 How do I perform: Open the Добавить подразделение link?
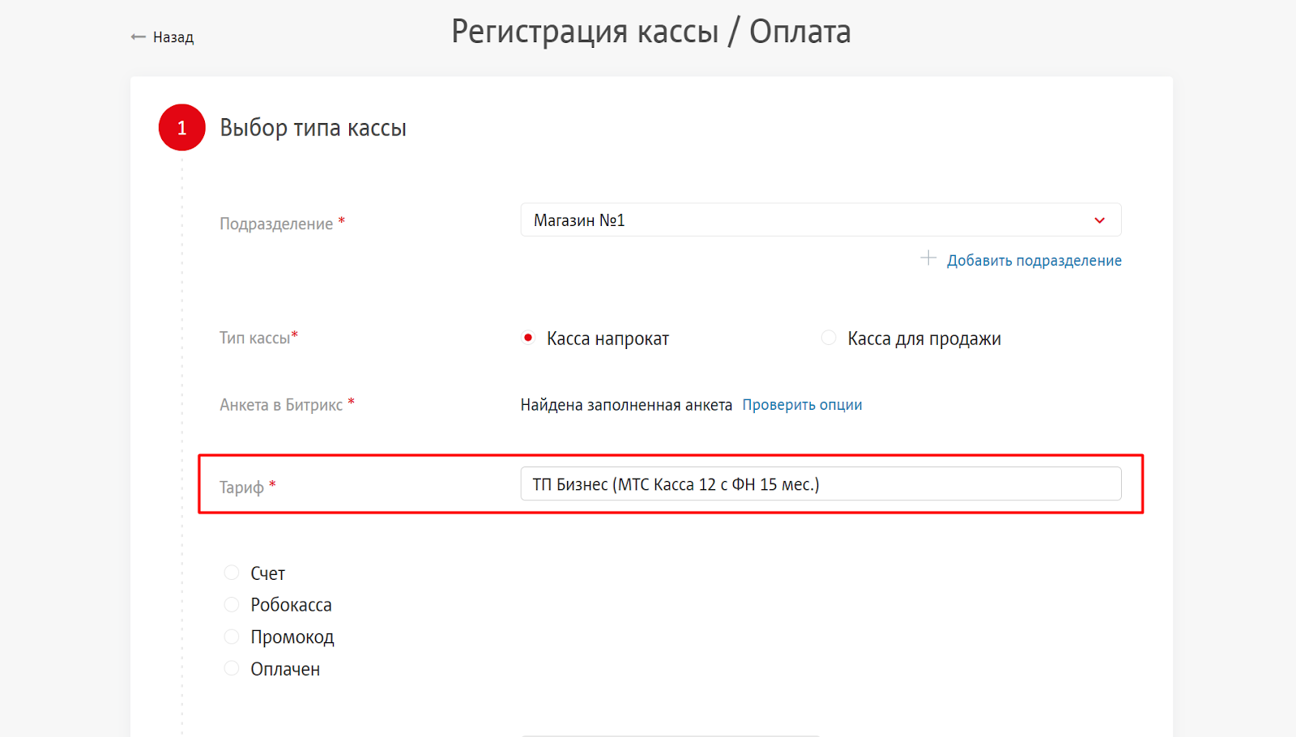click(x=1034, y=261)
